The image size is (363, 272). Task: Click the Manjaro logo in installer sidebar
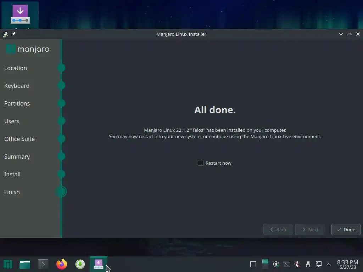pos(27,49)
